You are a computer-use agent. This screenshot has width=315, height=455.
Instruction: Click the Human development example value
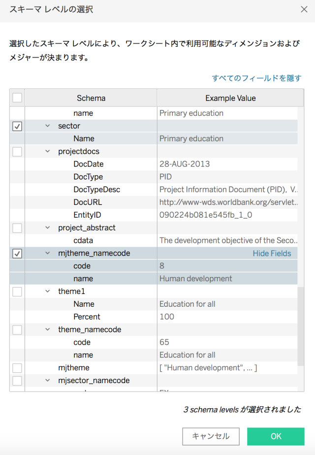[195, 279]
